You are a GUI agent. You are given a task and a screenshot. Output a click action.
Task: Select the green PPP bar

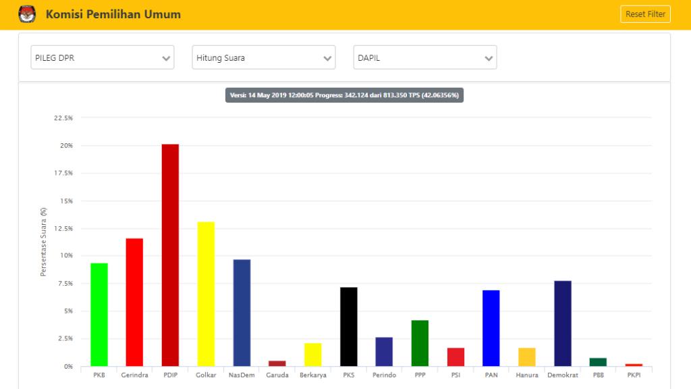click(x=420, y=343)
